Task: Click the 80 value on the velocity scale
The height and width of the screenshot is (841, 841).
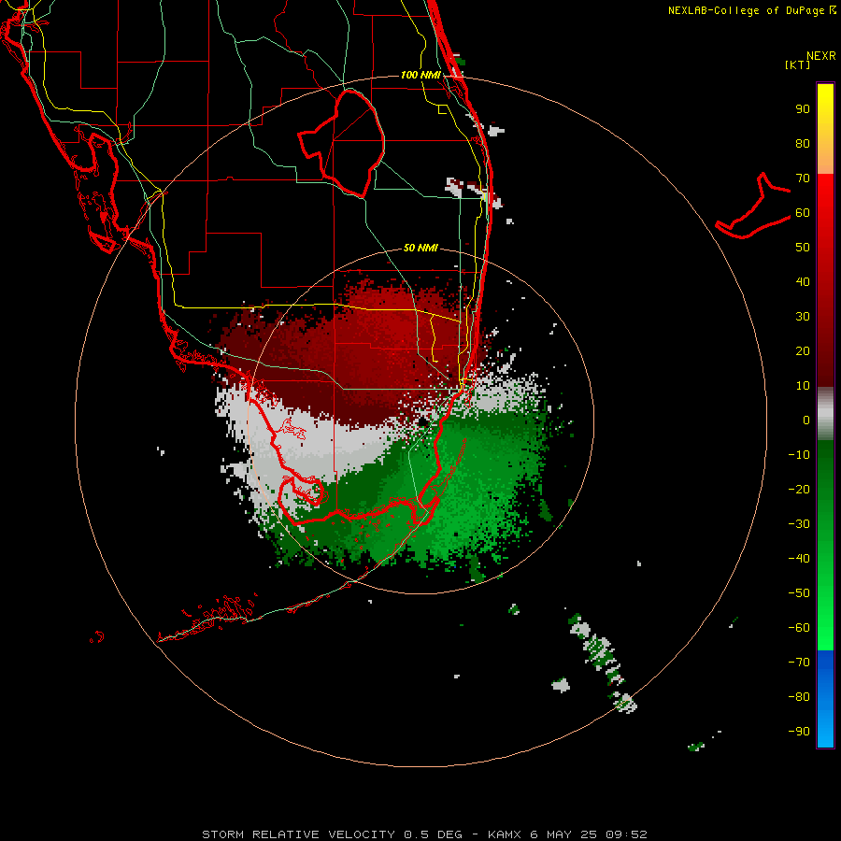Action: click(803, 144)
